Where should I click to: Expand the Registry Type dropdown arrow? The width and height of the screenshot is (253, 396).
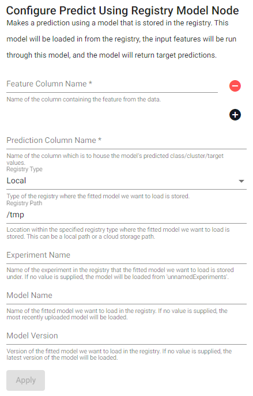[x=241, y=181]
